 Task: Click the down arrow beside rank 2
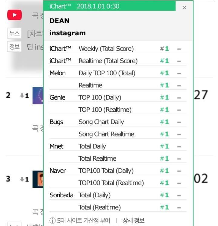click(22, 95)
